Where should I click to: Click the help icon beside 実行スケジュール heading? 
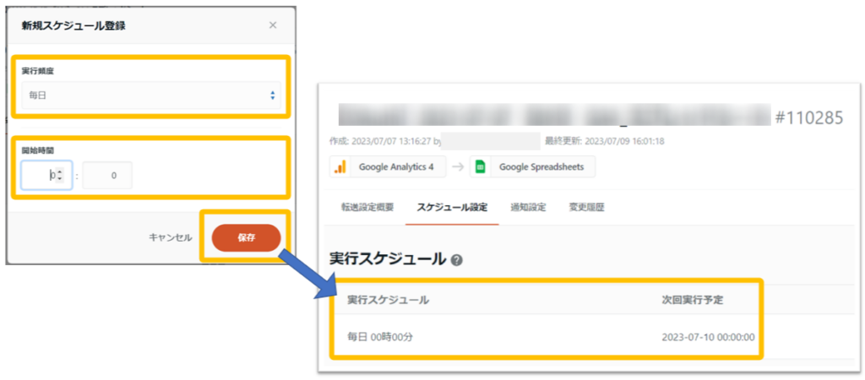457,259
